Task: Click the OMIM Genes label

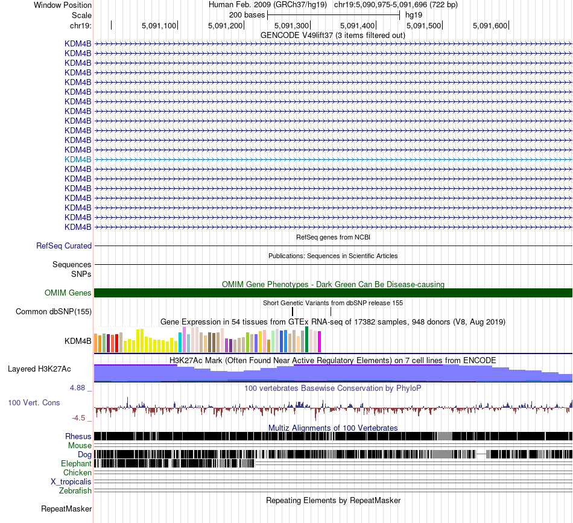Action: click(68, 293)
